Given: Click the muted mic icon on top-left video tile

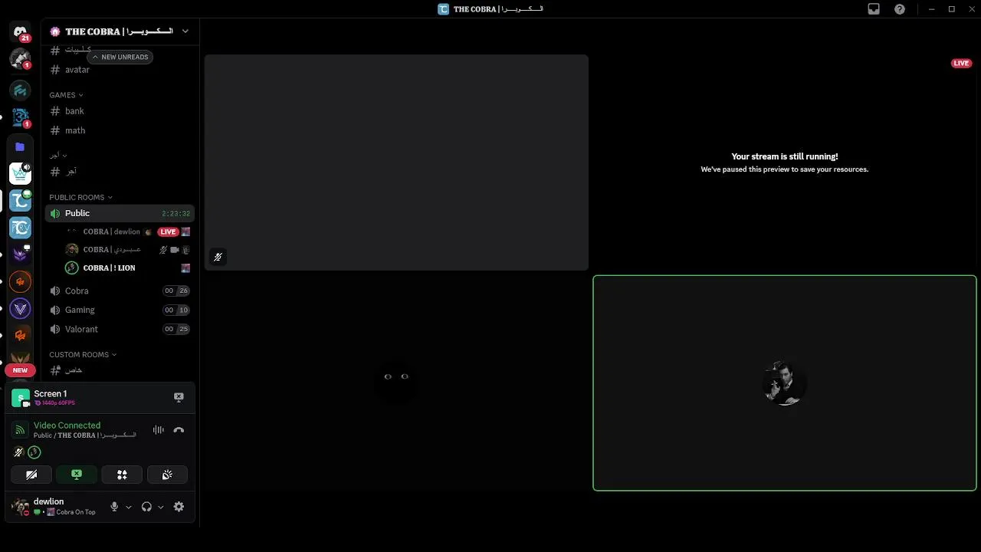Looking at the screenshot, I should (218, 257).
